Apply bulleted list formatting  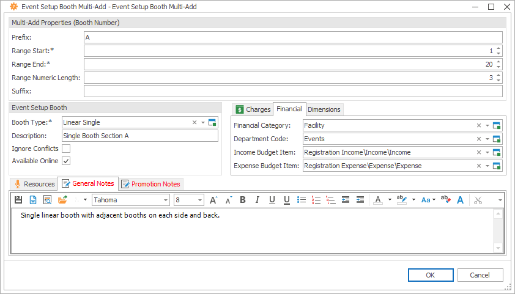[302, 200]
